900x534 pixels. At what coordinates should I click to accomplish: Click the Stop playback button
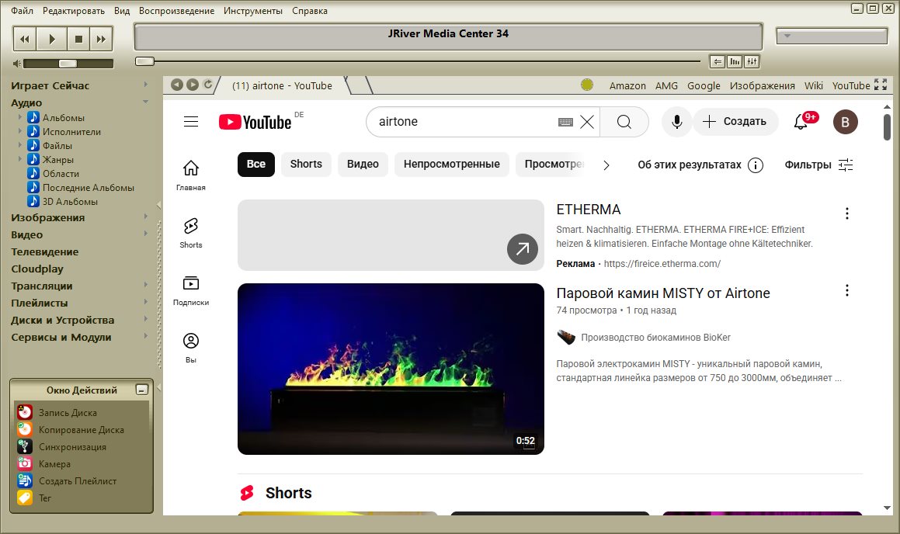pos(78,38)
